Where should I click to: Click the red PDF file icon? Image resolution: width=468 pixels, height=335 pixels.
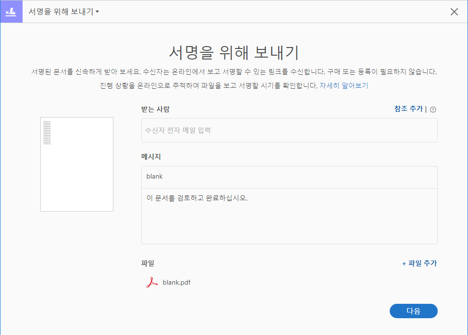(152, 283)
